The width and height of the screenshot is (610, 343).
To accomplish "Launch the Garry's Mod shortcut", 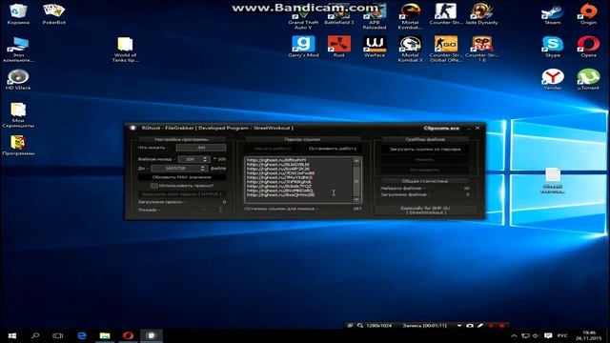I will (303, 47).
